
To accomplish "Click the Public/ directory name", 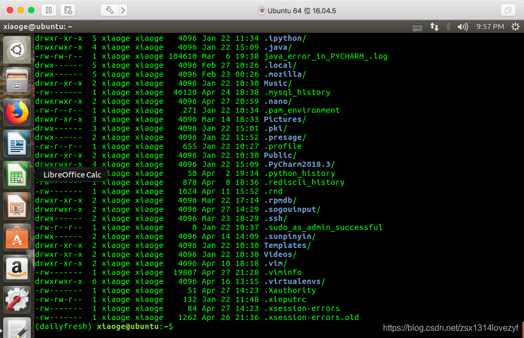I will (280, 156).
